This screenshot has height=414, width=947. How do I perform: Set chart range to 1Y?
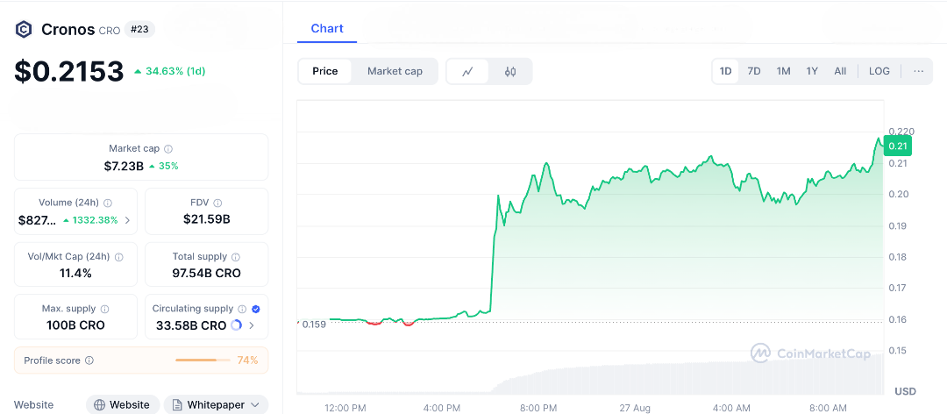(812, 71)
